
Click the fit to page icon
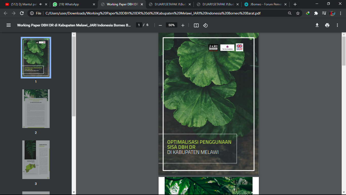(x=196, y=25)
